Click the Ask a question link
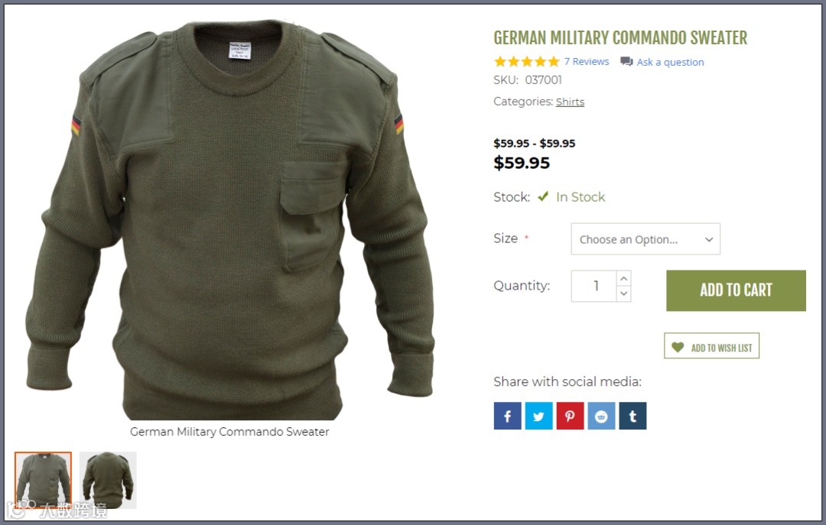 tap(670, 62)
